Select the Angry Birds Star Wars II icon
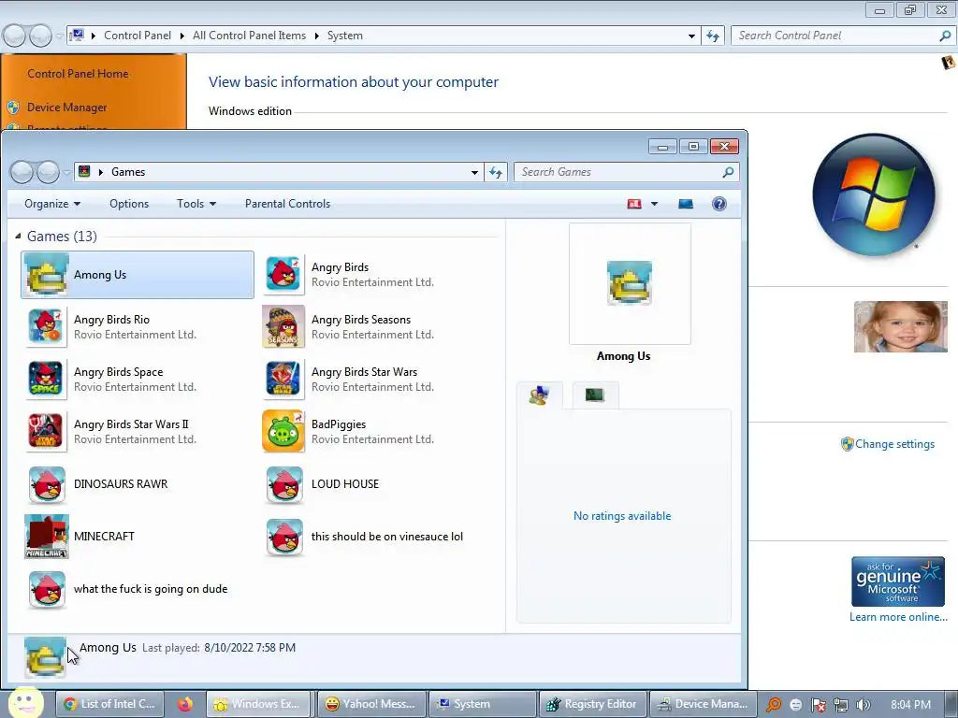 (x=47, y=432)
